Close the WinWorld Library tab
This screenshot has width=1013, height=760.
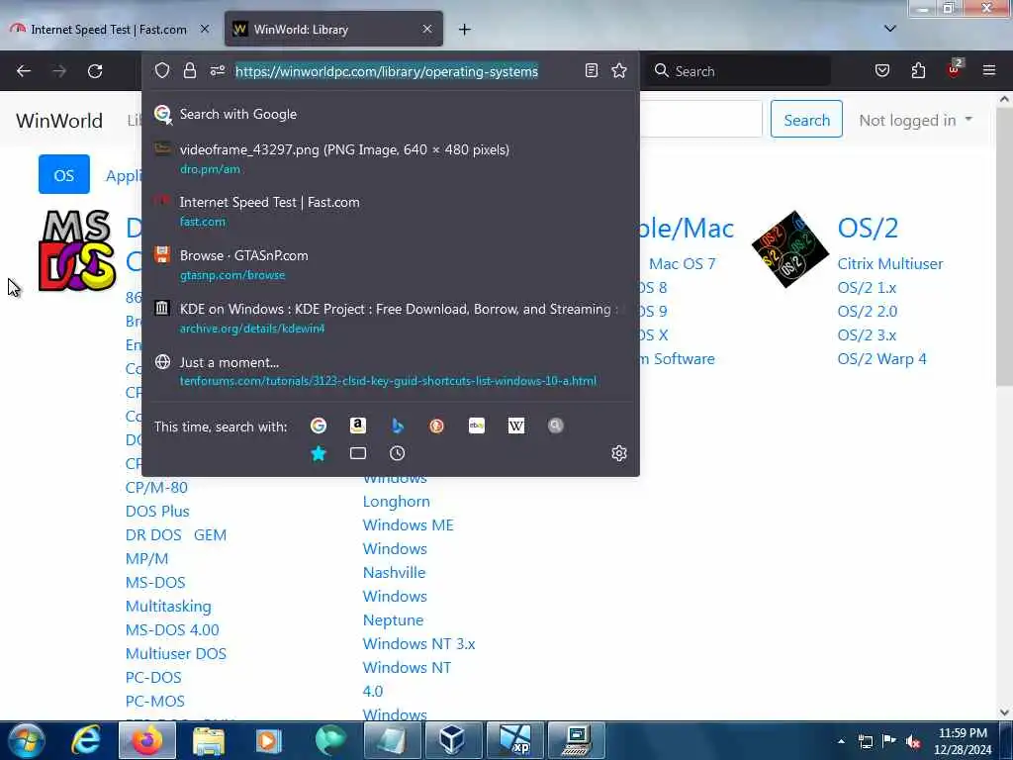pyautogui.click(x=427, y=29)
